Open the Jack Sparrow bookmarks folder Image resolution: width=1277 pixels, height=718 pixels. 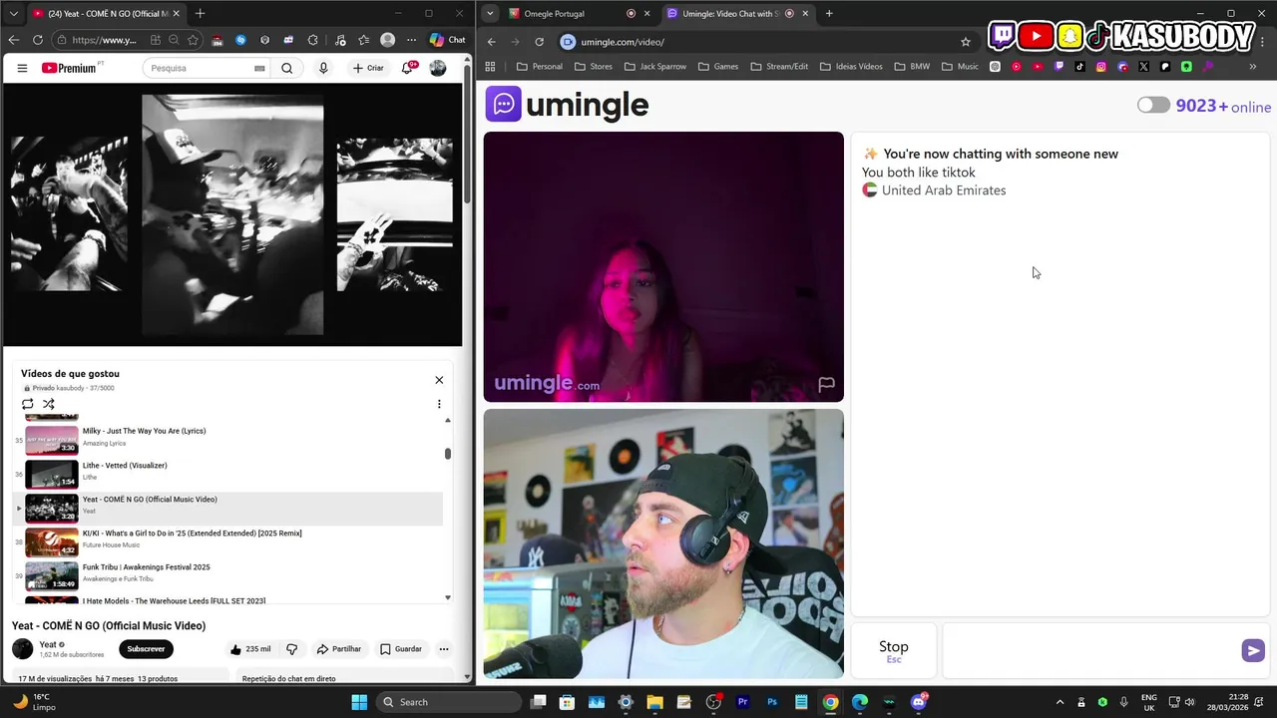coord(654,67)
